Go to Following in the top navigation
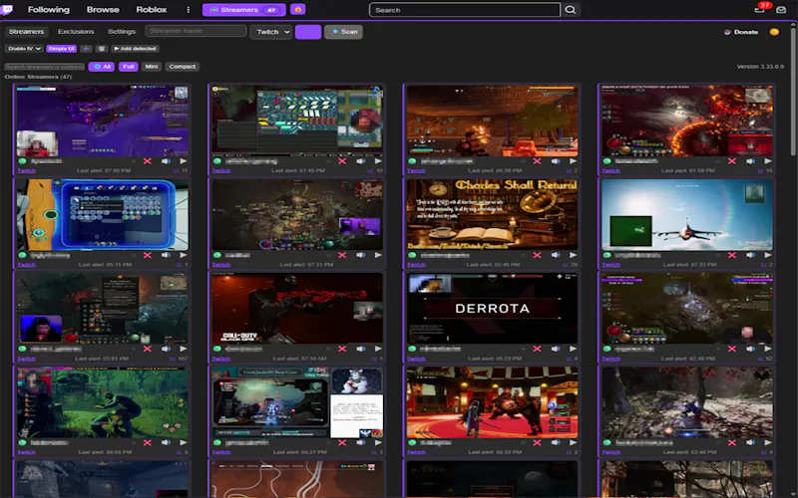Viewport: 798px width, 498px height. (48, 10)
